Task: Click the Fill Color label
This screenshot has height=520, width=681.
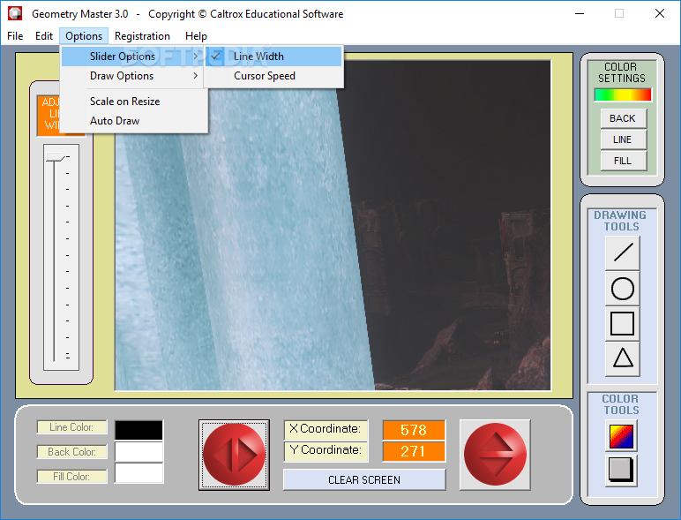Action: (71, 477)
